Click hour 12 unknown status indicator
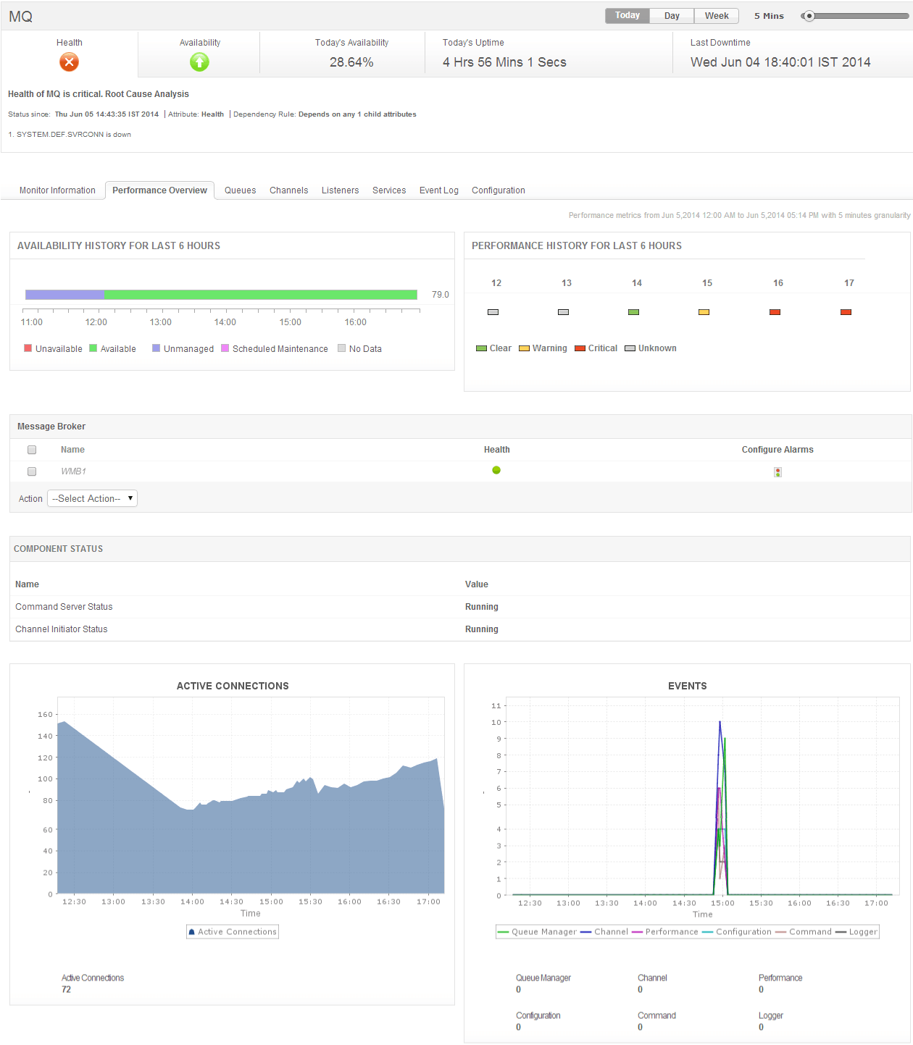Viewport: 913px width, 1045px height. click(x=493, y=312)
